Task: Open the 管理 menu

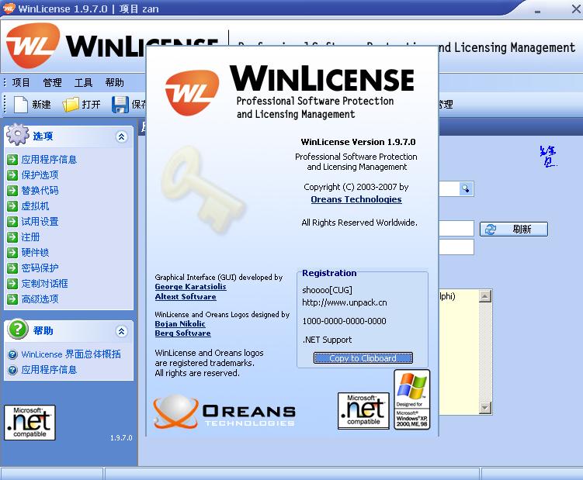Action: point(52,82)
